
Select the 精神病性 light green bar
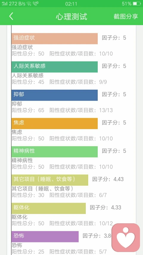[x=55, y=152]
